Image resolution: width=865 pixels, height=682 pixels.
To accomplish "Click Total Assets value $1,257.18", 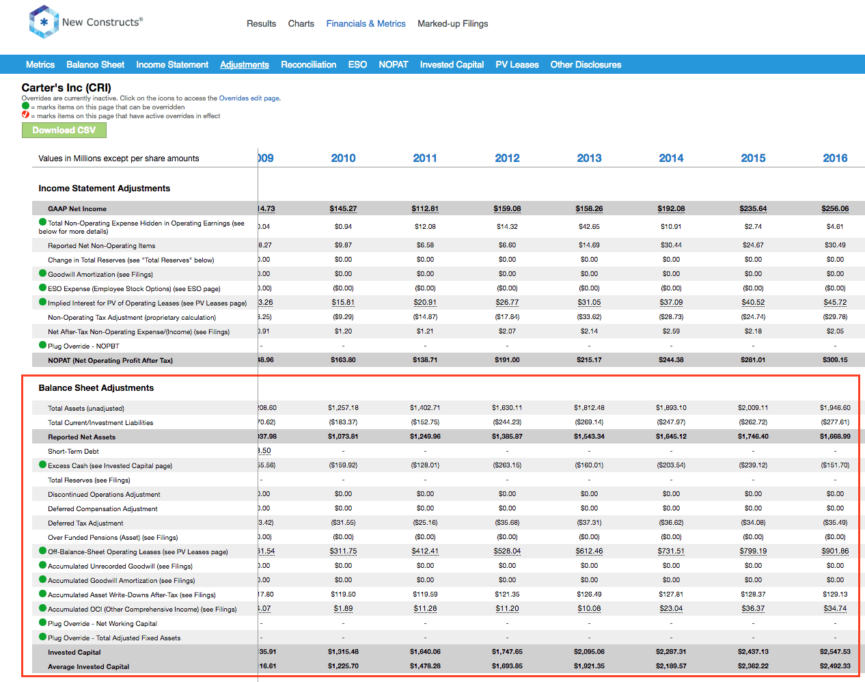I will (343, 407).
